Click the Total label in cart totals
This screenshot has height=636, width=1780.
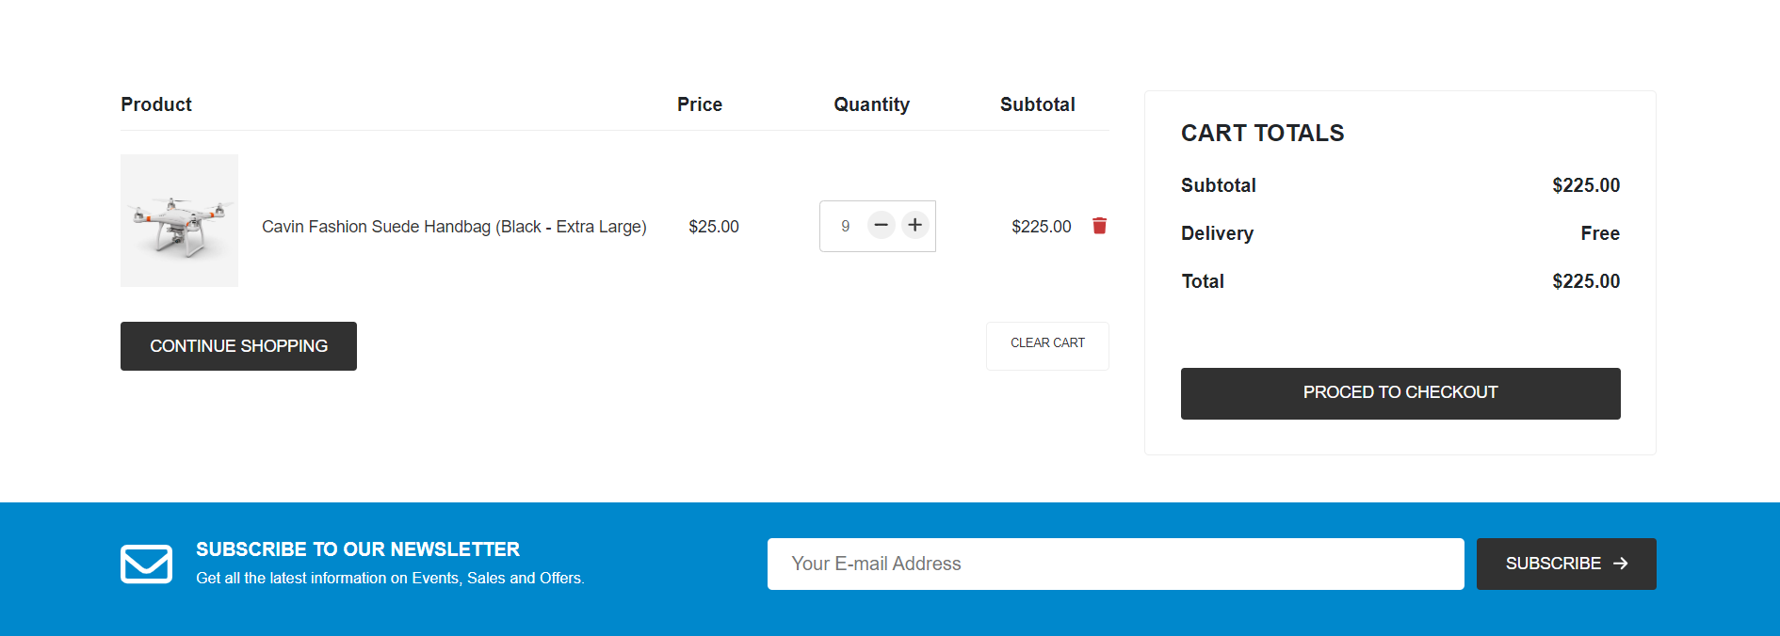1203,281
